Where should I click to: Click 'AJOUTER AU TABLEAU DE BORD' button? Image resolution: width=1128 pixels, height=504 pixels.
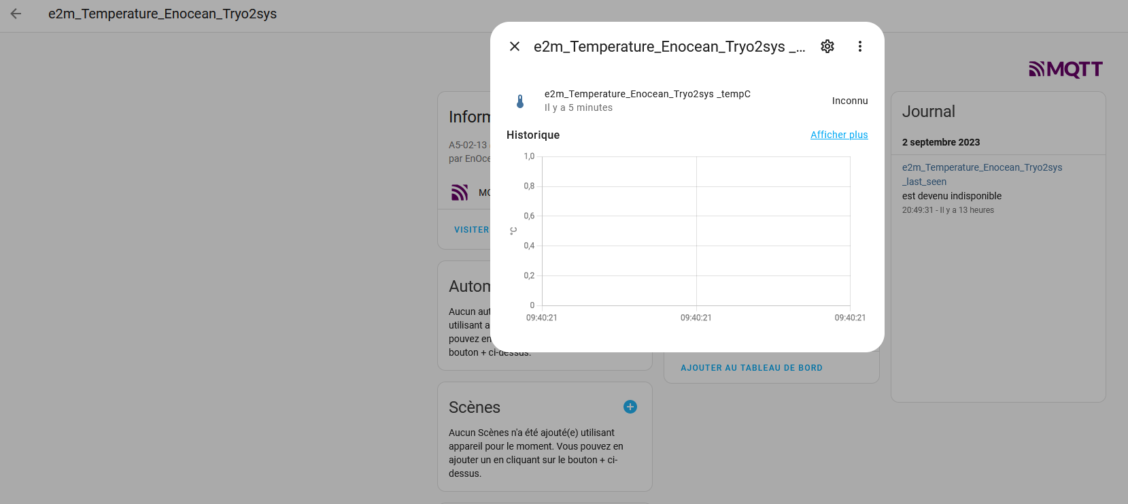751,368
